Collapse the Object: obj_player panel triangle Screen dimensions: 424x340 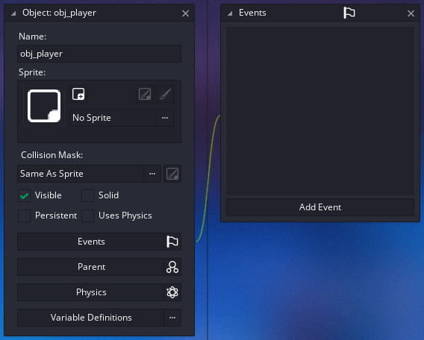(x=13, y=13)
